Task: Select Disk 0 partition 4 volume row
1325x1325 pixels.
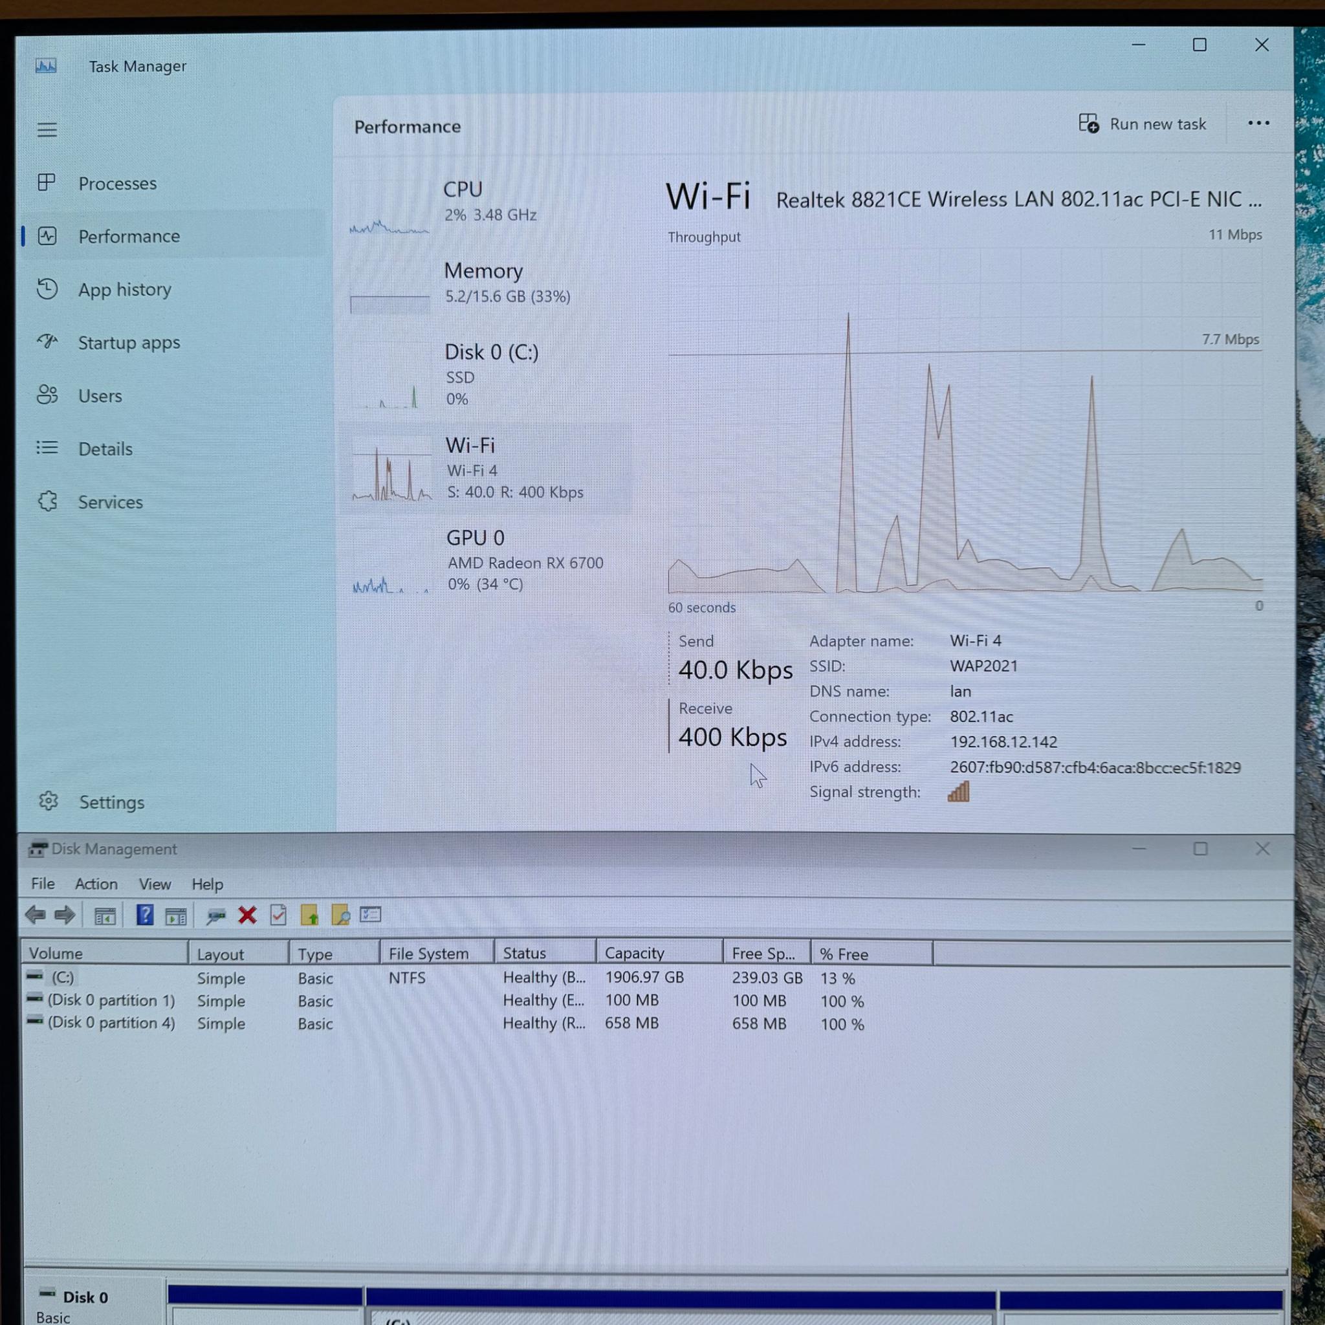Action: (446, 1024)
